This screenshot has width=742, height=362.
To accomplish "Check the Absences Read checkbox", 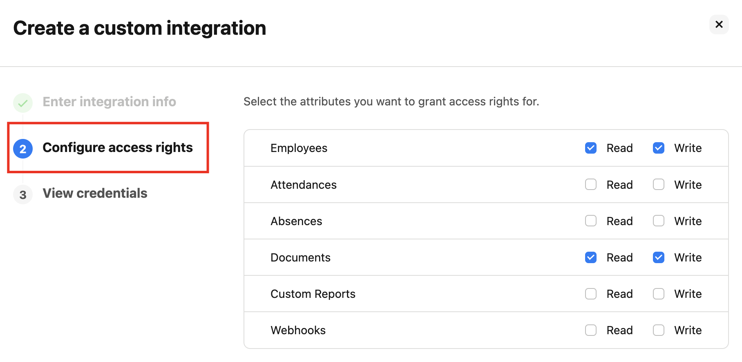I will (x=590, y=221).
